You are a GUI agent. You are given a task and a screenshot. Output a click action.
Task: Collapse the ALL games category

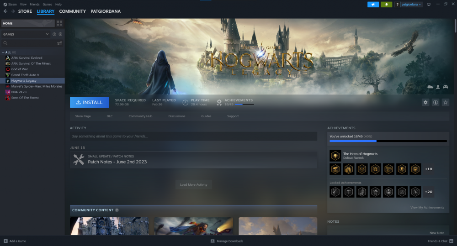pos(3,52)
